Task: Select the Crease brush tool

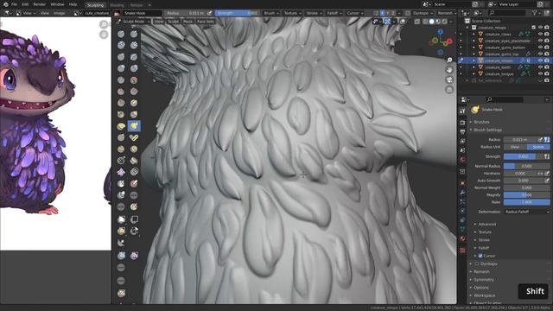Action: click(121, 80)
